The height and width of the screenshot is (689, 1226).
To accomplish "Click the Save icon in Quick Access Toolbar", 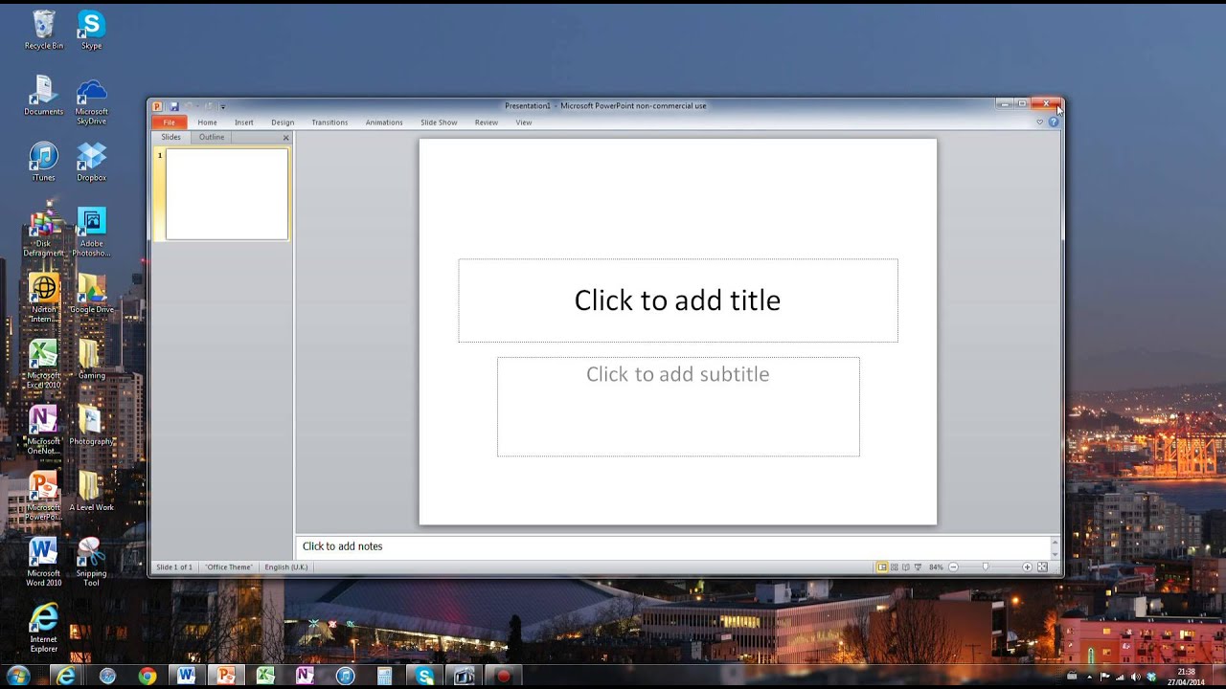I will tap(173, 106).
